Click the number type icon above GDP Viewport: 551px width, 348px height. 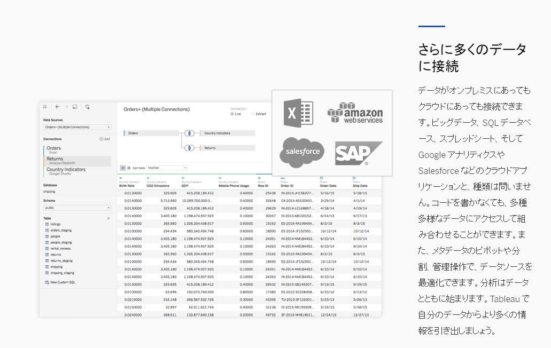183,178
